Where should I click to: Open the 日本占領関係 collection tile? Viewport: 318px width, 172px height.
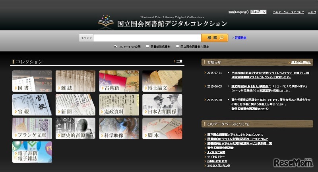(x=162, y=105)
